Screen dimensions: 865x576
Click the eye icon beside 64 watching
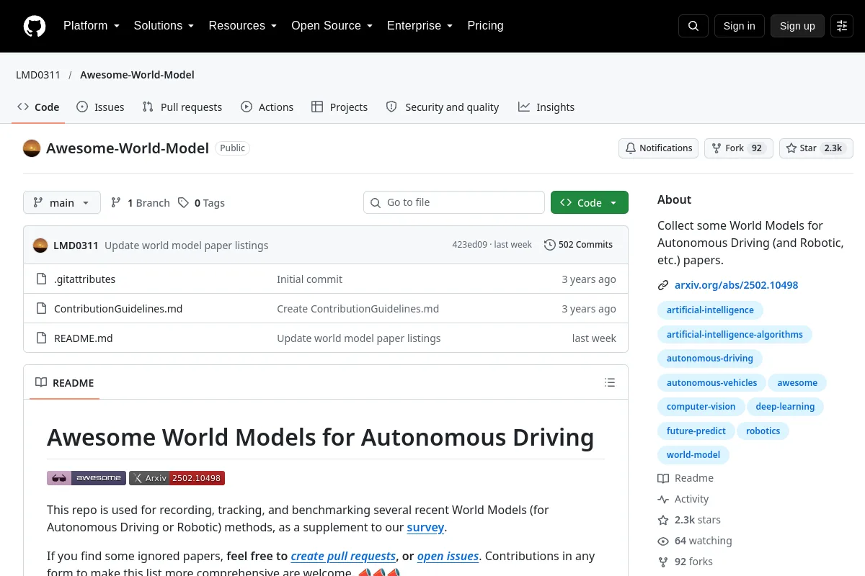[663, 541]
